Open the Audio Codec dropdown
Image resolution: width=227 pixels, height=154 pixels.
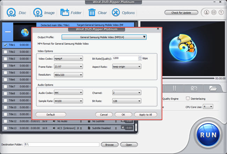68,93
